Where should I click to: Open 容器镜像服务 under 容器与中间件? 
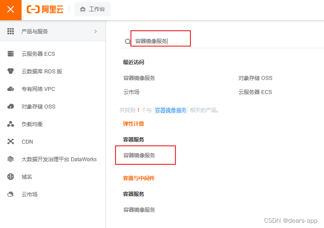tap(139, 210)
